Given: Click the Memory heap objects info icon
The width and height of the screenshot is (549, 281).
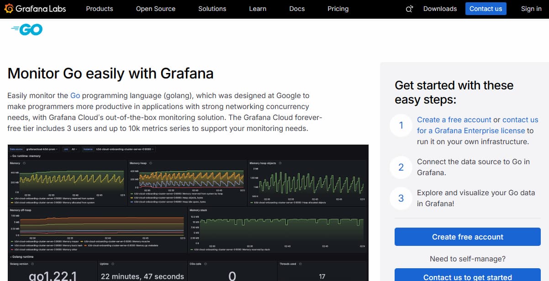Looking at the screenshot, I should point(280,163).
